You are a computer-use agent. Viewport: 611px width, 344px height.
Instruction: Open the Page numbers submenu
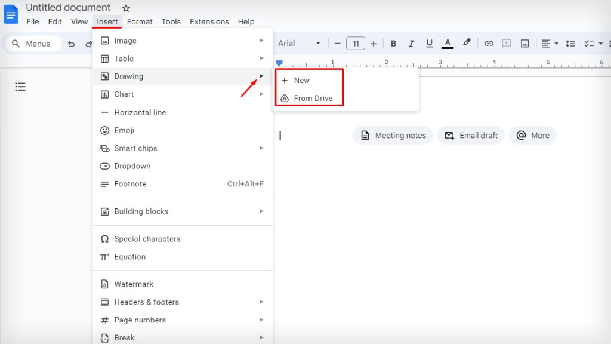coord(183,320)
